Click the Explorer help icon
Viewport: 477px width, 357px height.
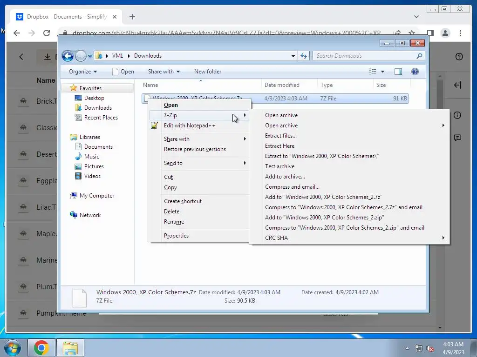415,72
